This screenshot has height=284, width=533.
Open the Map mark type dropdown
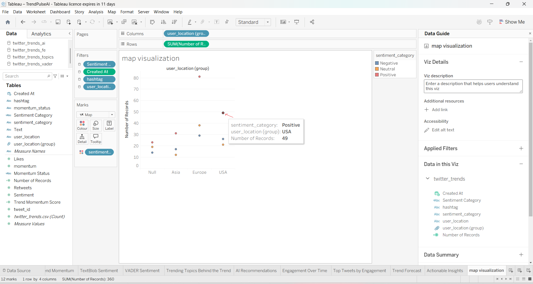(96, 115)
